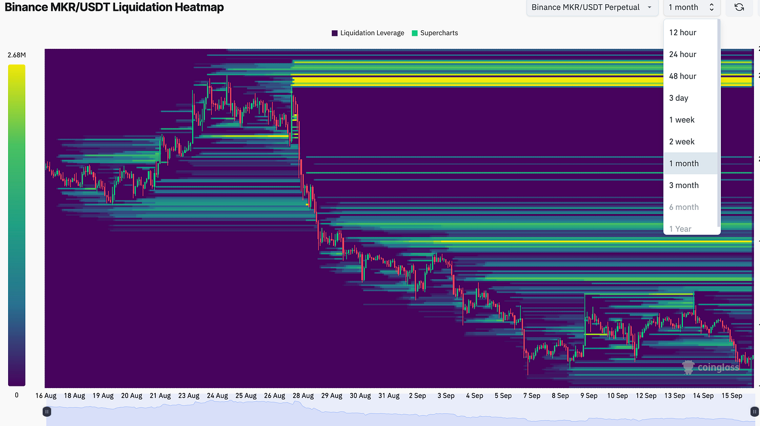The width and height of the screenshot is (760, 426).
Task: Click the 1 Year option
Action: coord(691,228)
